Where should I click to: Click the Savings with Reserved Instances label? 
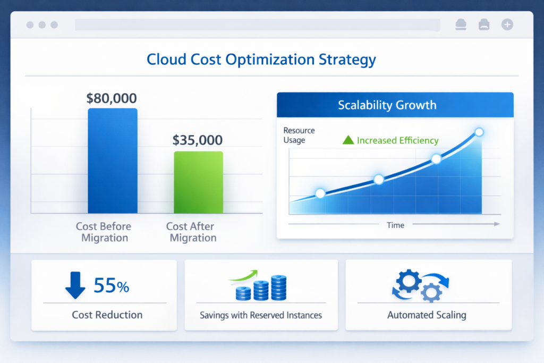[261, 315]
